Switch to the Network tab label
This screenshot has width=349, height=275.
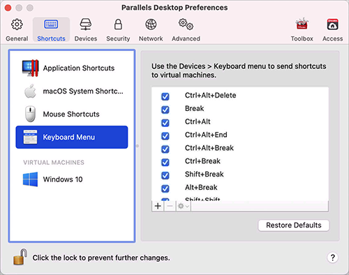point(151,38)
